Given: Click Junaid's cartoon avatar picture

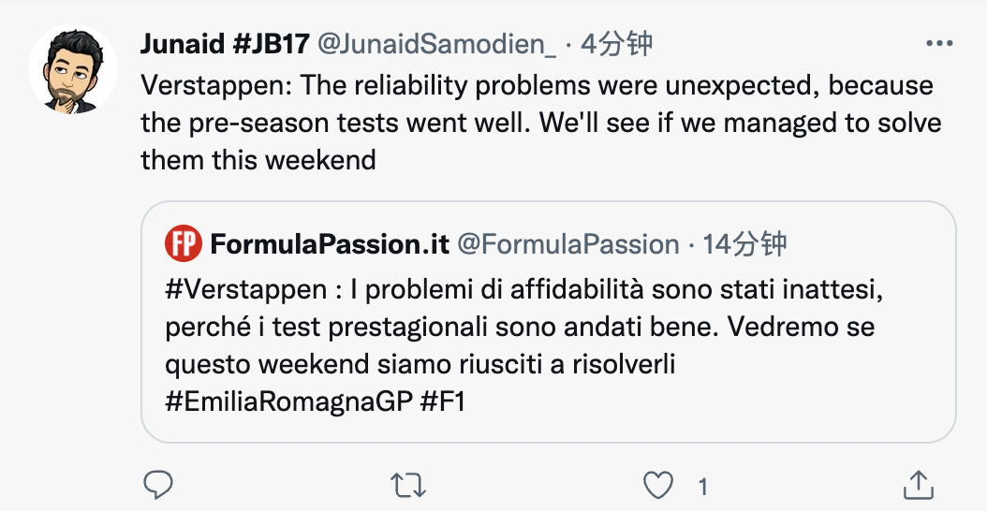Looking at the screenshot, I should (x=72, y=70).
